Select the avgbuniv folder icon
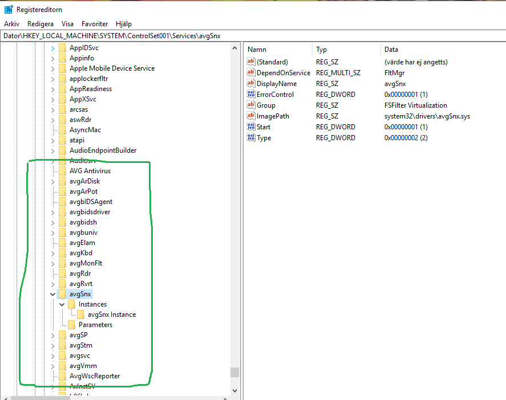 63,232
